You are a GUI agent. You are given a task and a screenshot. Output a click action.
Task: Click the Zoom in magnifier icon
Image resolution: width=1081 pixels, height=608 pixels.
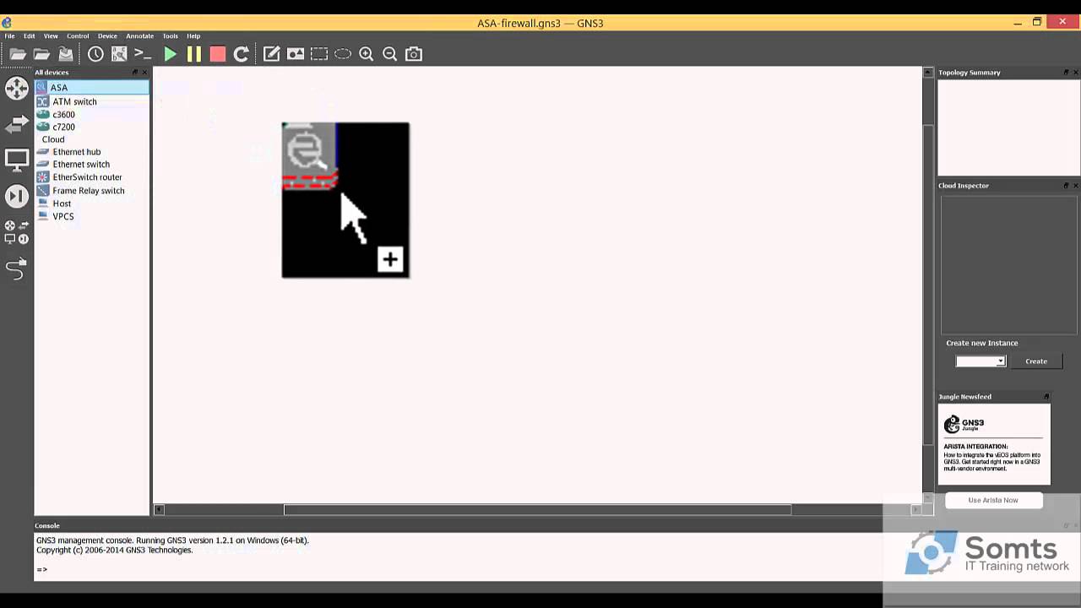click(x=366, y=54)
